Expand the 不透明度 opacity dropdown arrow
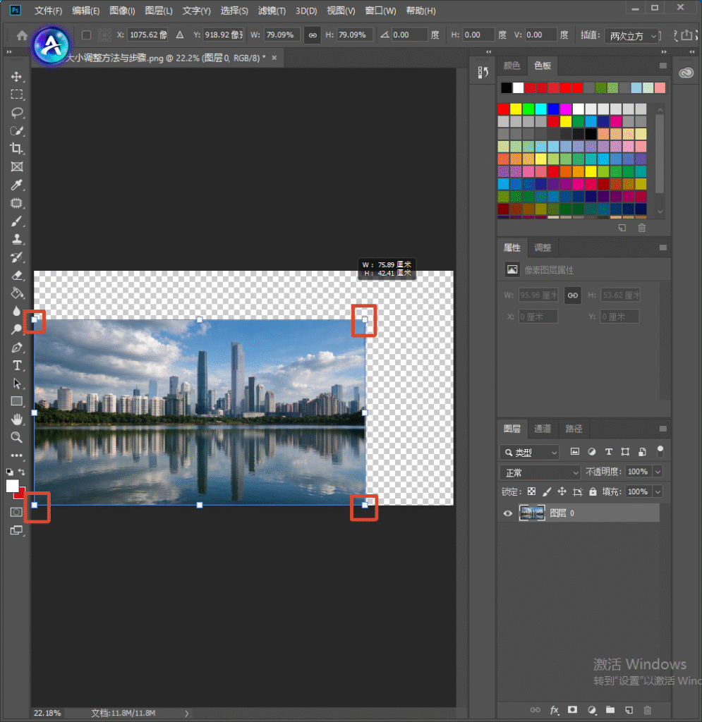 coord(658,472)
